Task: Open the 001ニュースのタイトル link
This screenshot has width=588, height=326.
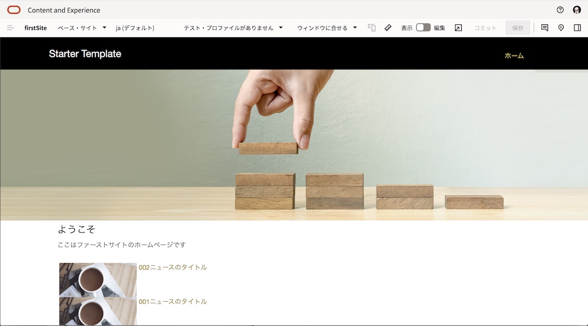Action: coord(173,302)
